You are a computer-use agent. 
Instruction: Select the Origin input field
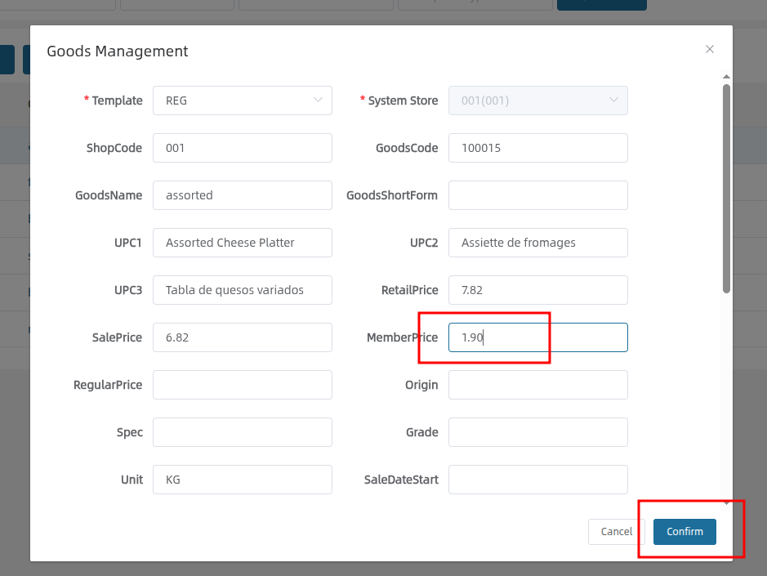tap(537, 385)
